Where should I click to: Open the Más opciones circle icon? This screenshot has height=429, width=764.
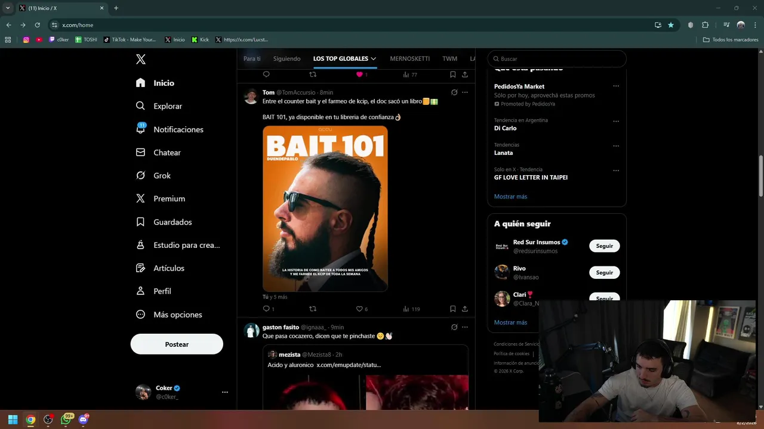[140, 314]
